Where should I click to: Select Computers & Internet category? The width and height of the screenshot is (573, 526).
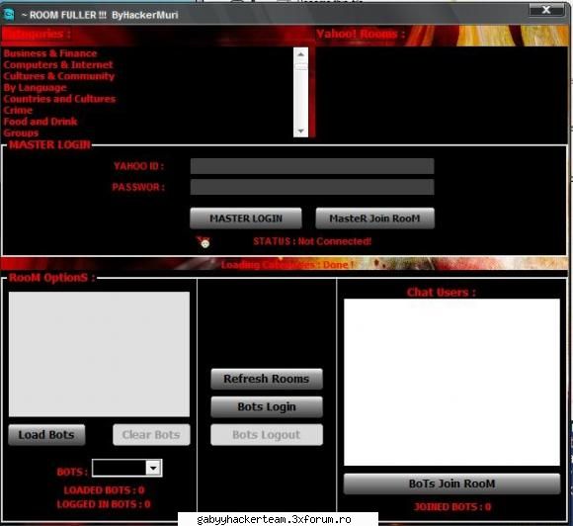coord(58,64)
